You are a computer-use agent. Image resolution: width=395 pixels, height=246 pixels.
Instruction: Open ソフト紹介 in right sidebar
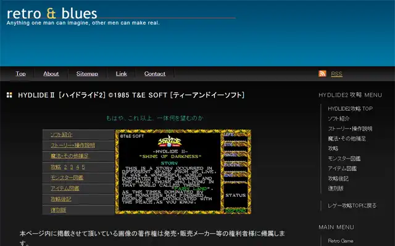[339, 119]
